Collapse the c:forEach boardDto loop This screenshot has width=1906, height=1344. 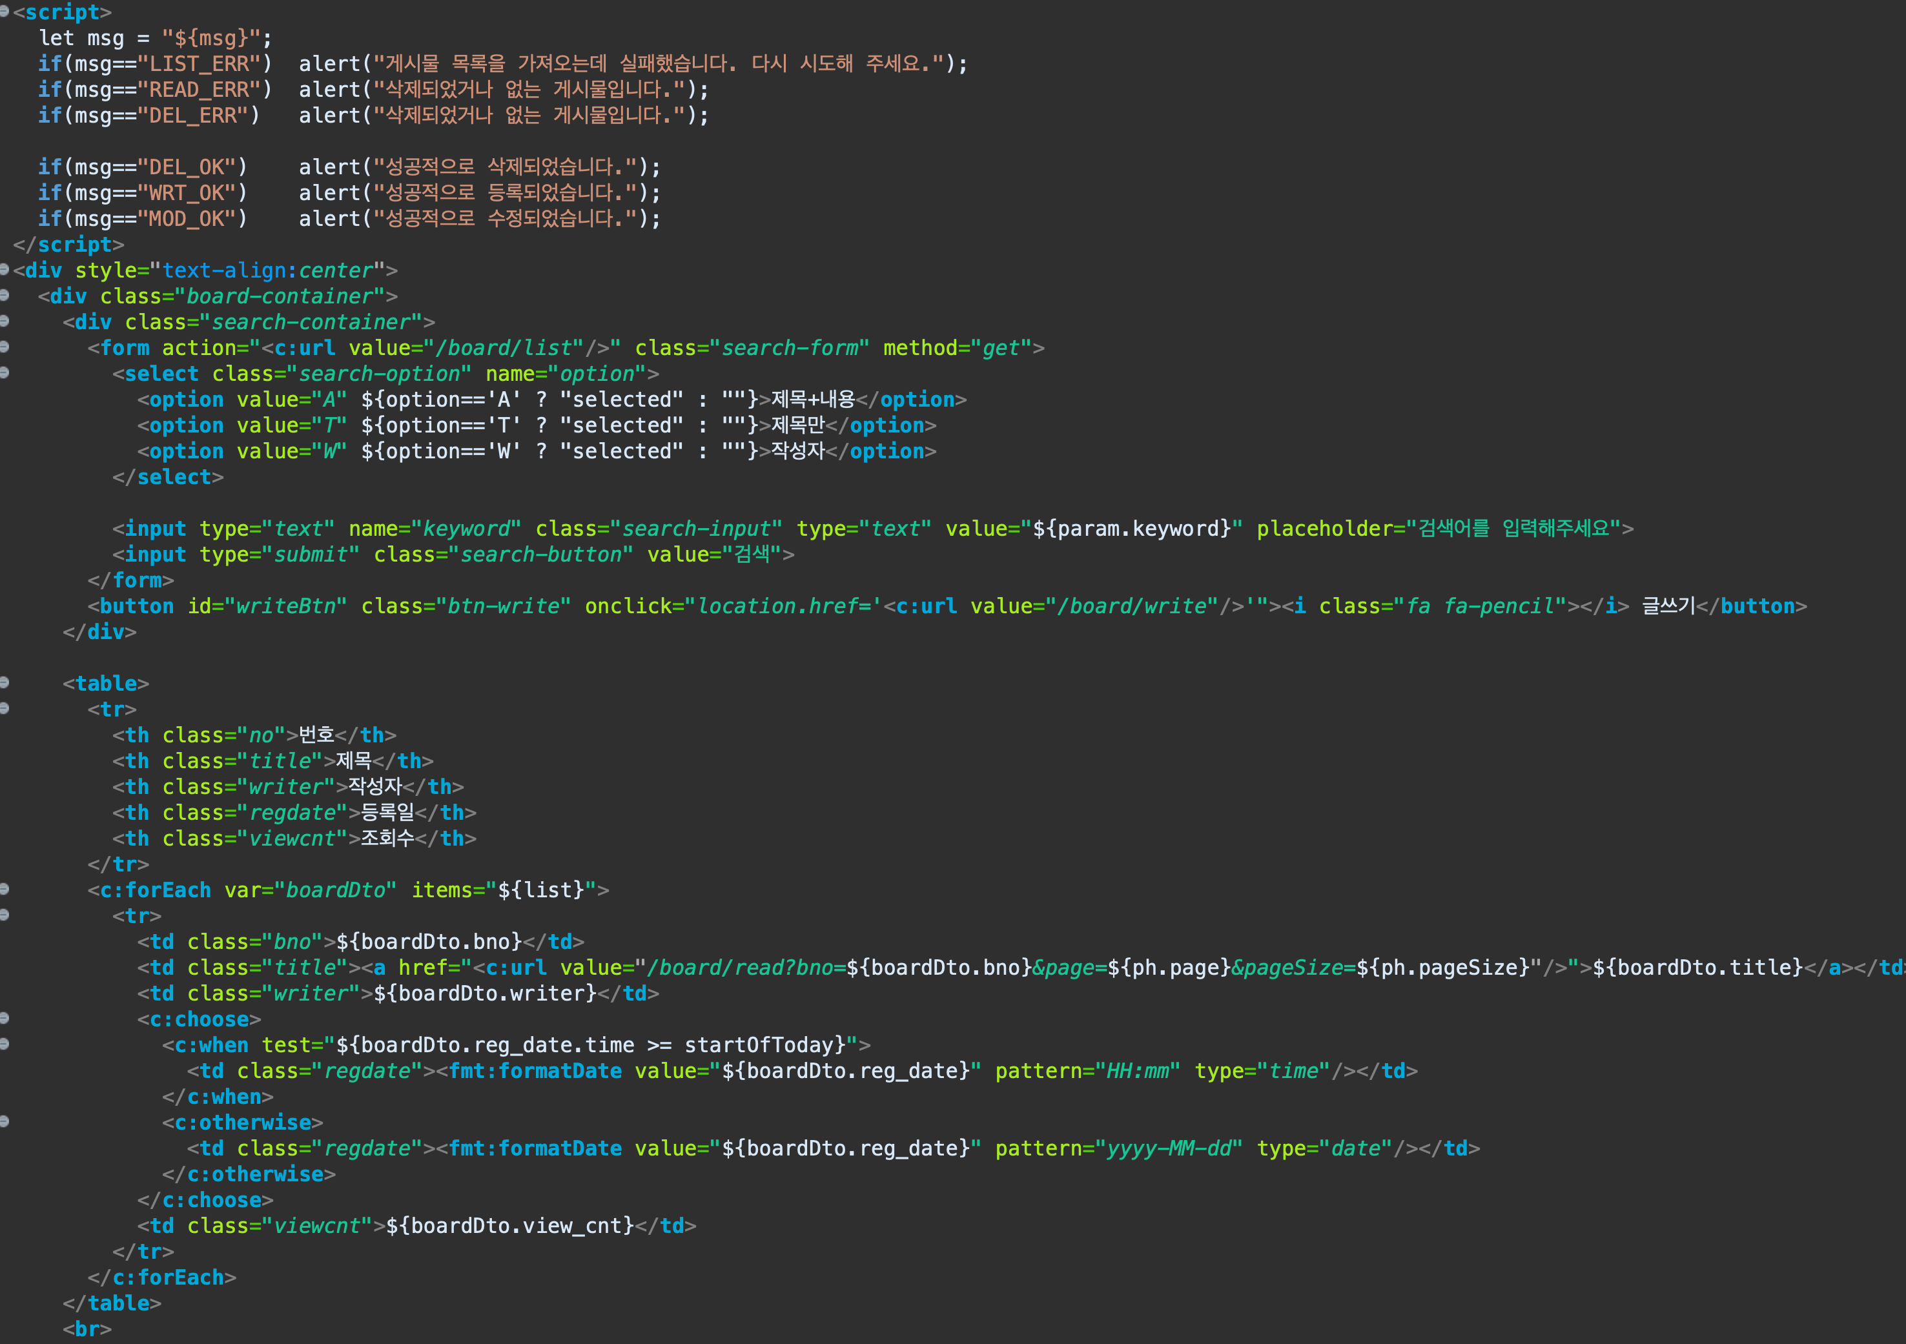4,889
